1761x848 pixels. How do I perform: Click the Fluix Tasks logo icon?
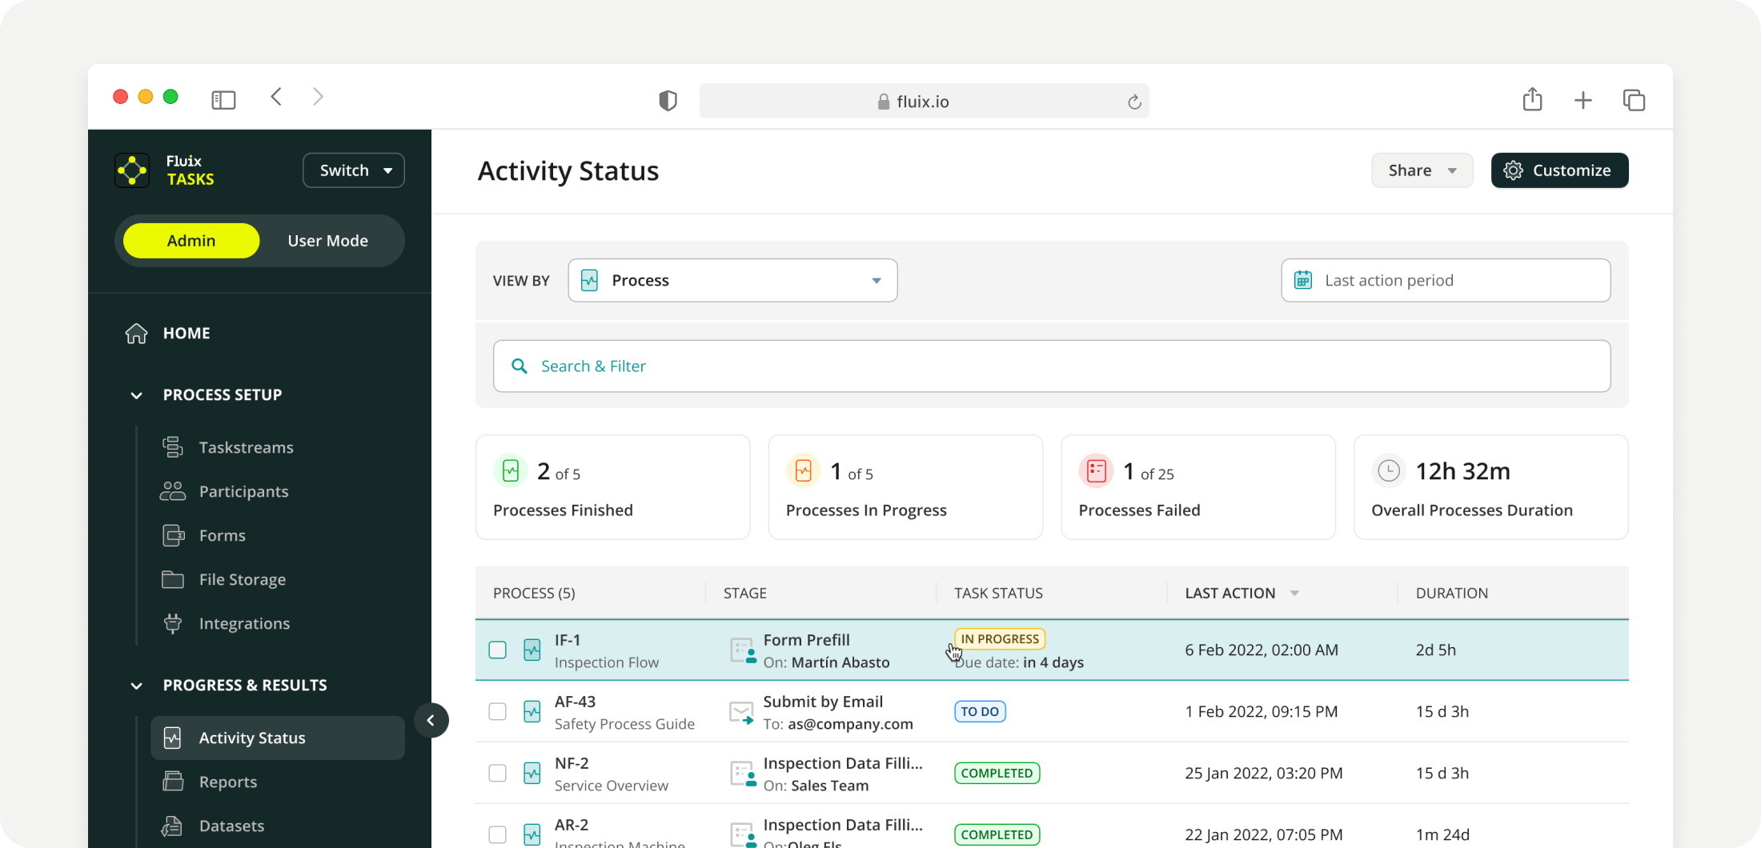point(132,170)
